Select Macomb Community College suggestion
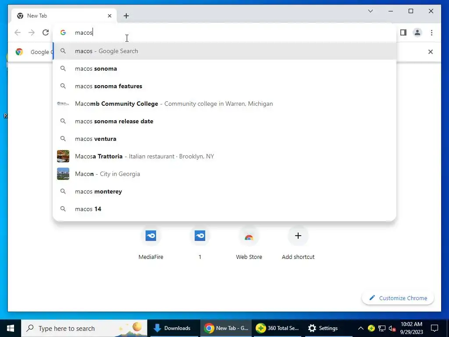 tap(224, 104)
